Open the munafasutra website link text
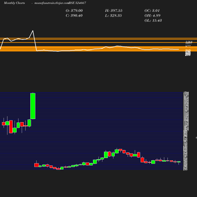197x197 pixels. coord(52,3)
